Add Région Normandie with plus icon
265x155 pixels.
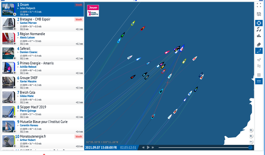tap(15, 44)
